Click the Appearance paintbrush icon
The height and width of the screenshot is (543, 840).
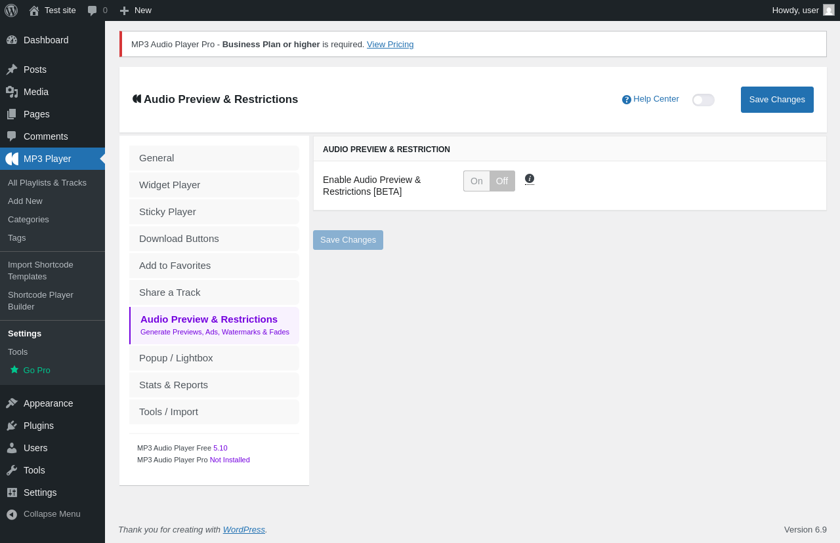[x=12, y=403]
